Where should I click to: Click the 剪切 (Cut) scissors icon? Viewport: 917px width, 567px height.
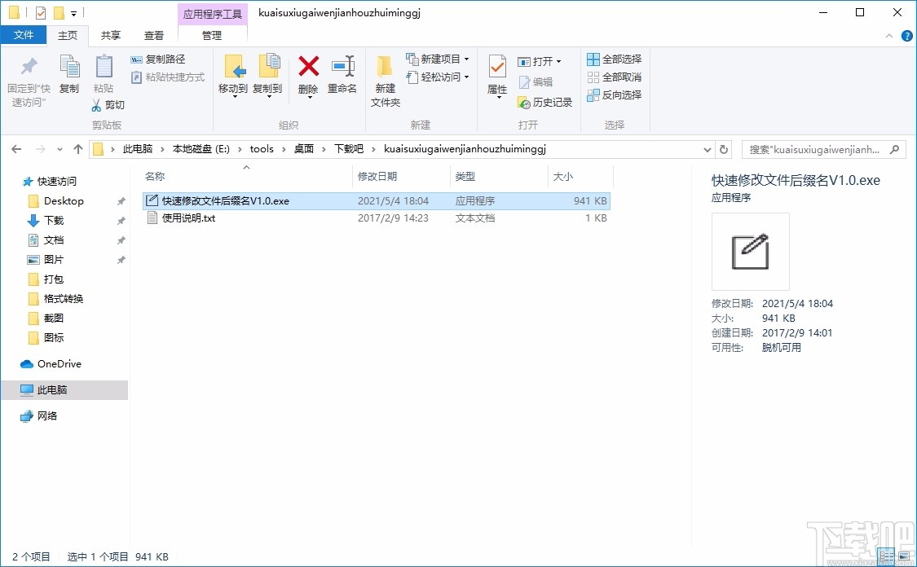tap(97, 105)
